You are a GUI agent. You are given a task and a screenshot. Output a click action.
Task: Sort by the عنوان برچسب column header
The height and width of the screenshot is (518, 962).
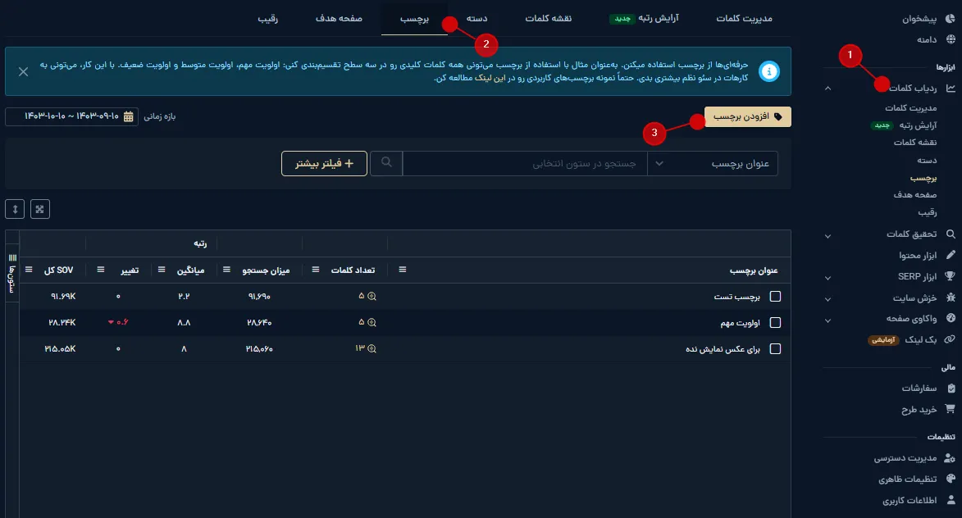(754, 270)
